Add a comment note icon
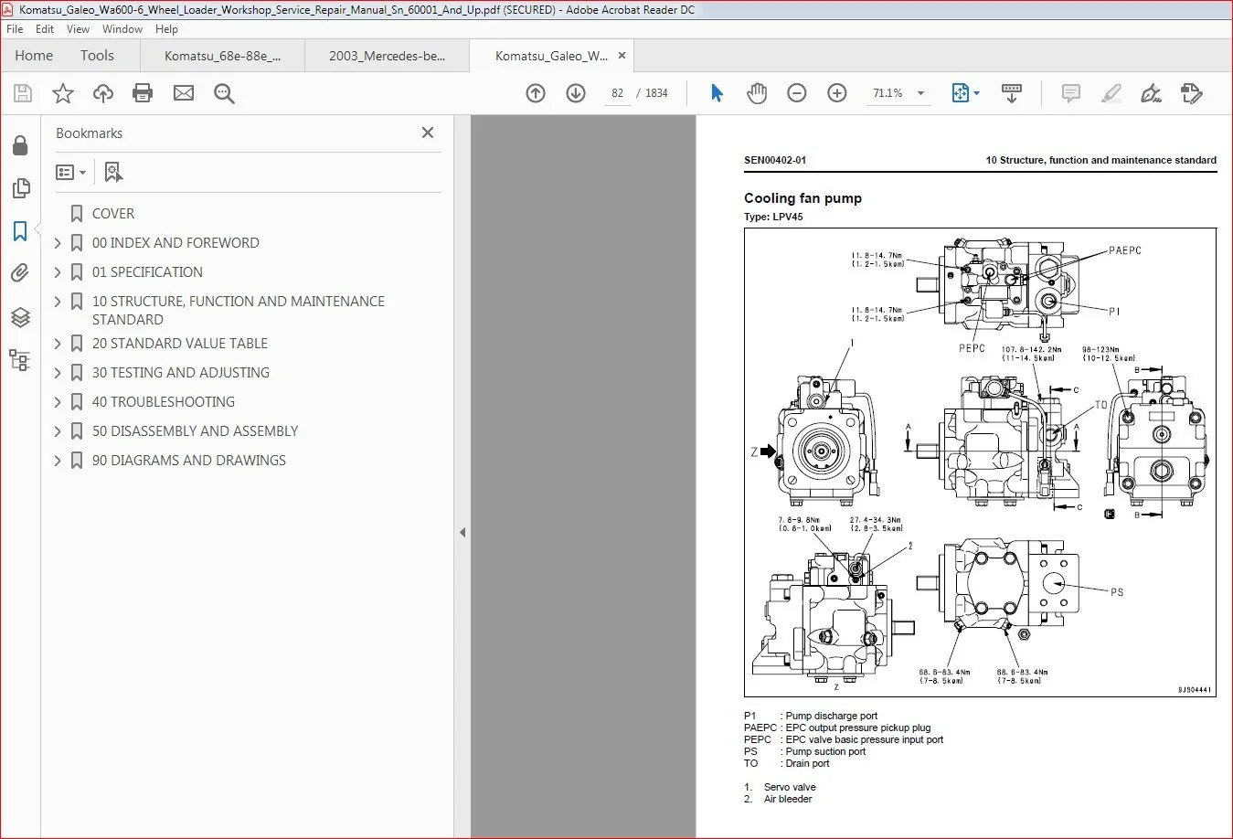Viewport: 1233px width, 839px height. [x=1071, y=93]
